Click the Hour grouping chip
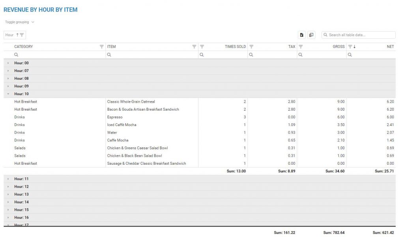 click(x=15, y=35)
